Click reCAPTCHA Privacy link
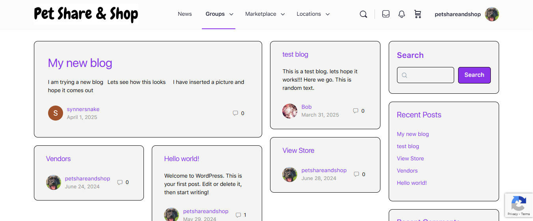Screen dimensions: 533x221 [512, 214]
